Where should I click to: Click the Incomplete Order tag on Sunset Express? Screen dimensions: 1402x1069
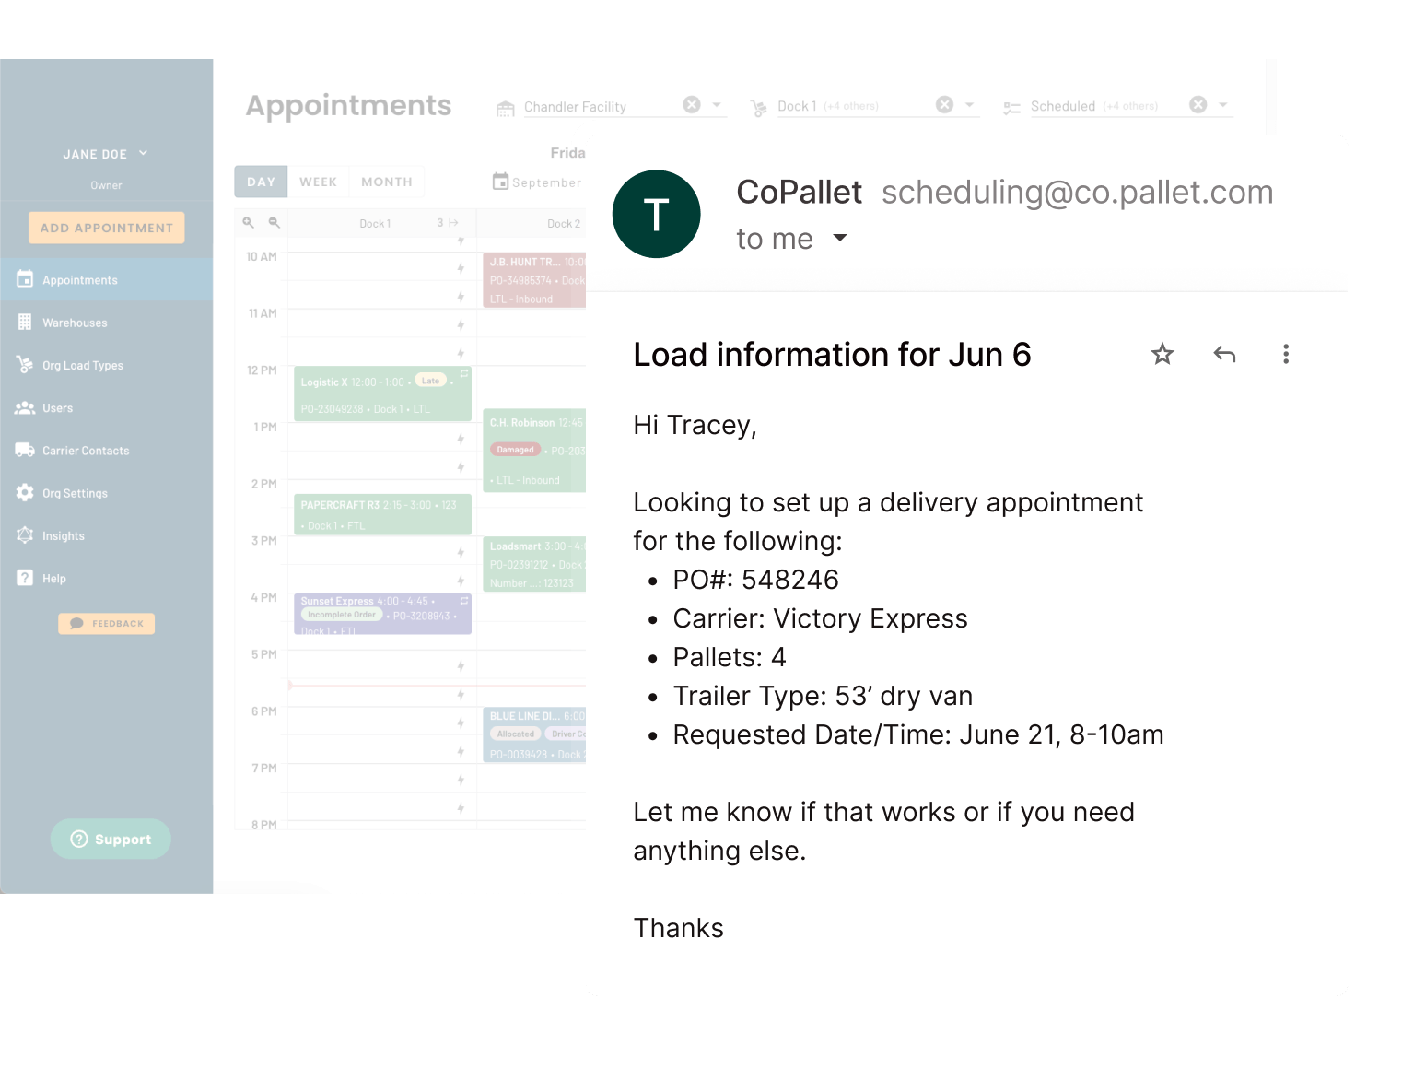(341, 615)
